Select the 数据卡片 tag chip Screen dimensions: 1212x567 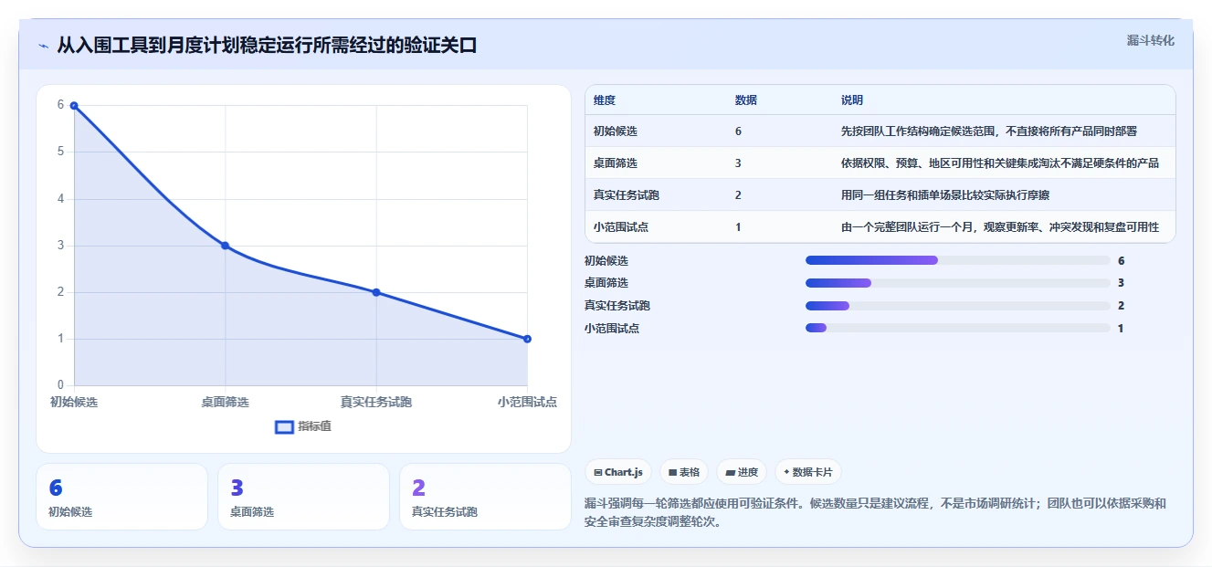(x=807, y=472)
